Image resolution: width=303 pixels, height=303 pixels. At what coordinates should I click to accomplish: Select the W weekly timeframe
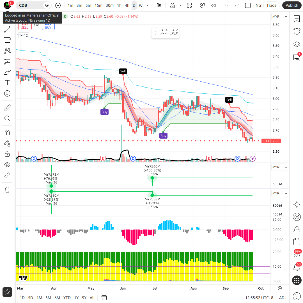pos(141,5)
